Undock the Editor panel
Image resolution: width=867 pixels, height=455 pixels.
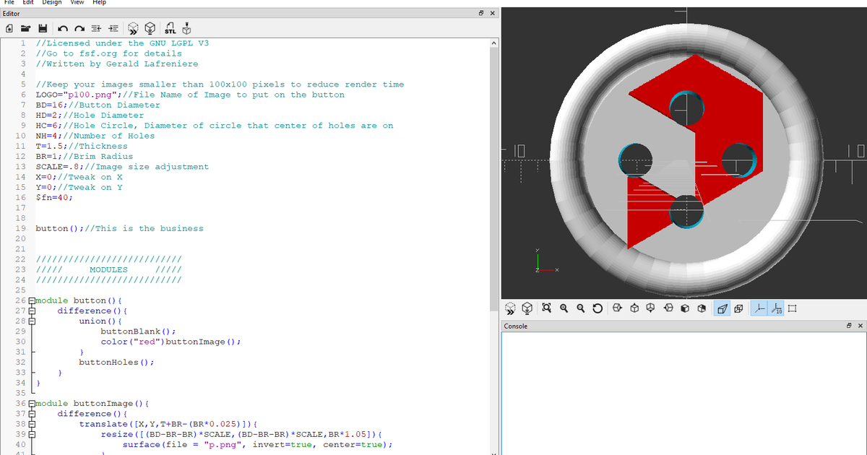point(482,14)
